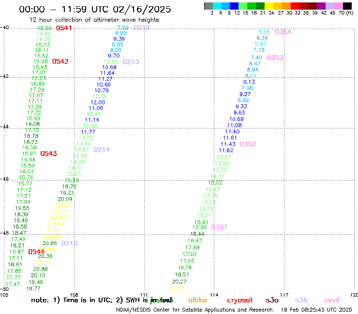Click the pink swot time label 0351
This screenshot has height=314, width=358.
click(x=219, y=227)
